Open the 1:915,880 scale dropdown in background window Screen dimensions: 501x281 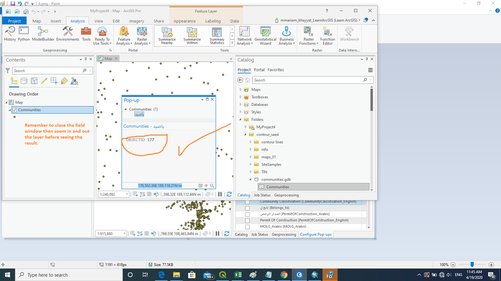[124, 234]
